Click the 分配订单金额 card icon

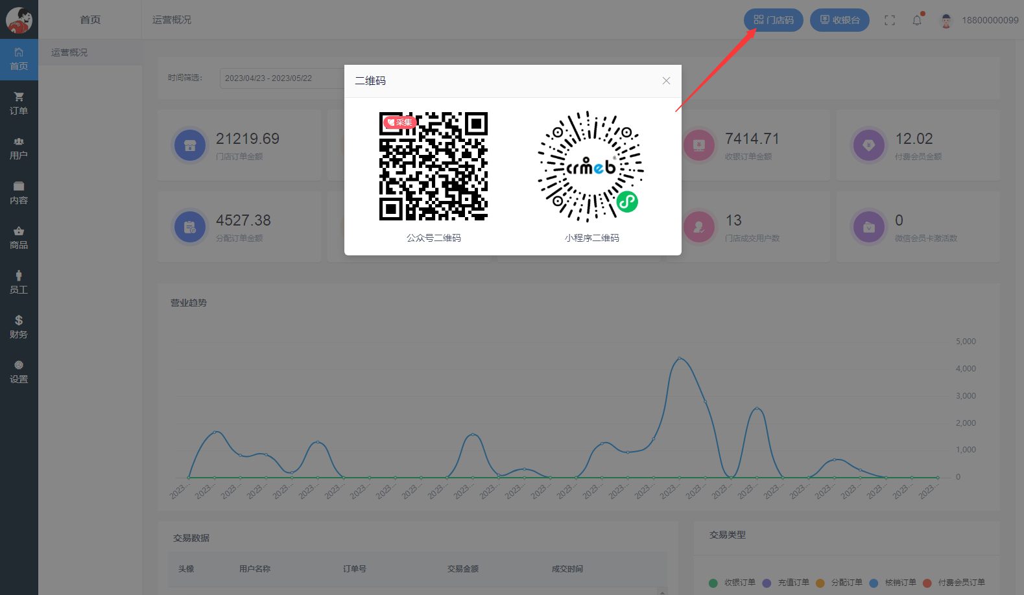point(190,227)
